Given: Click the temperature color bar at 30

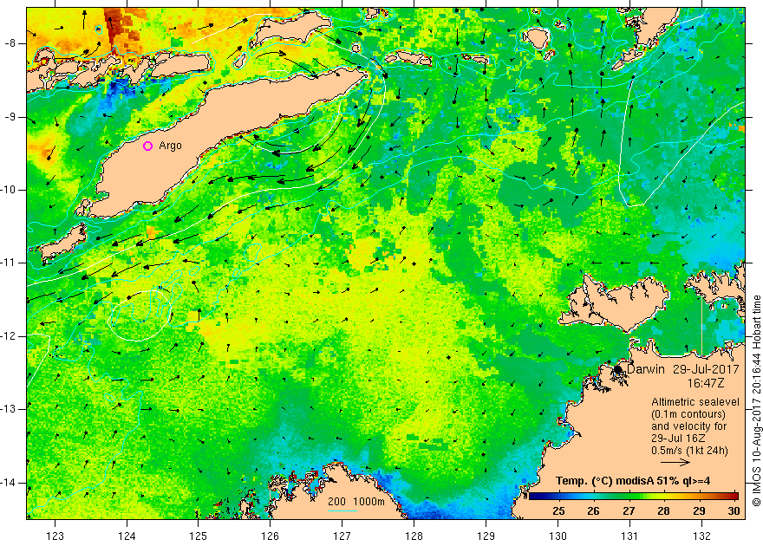Looking at the screenshot, I should (734, 496).
